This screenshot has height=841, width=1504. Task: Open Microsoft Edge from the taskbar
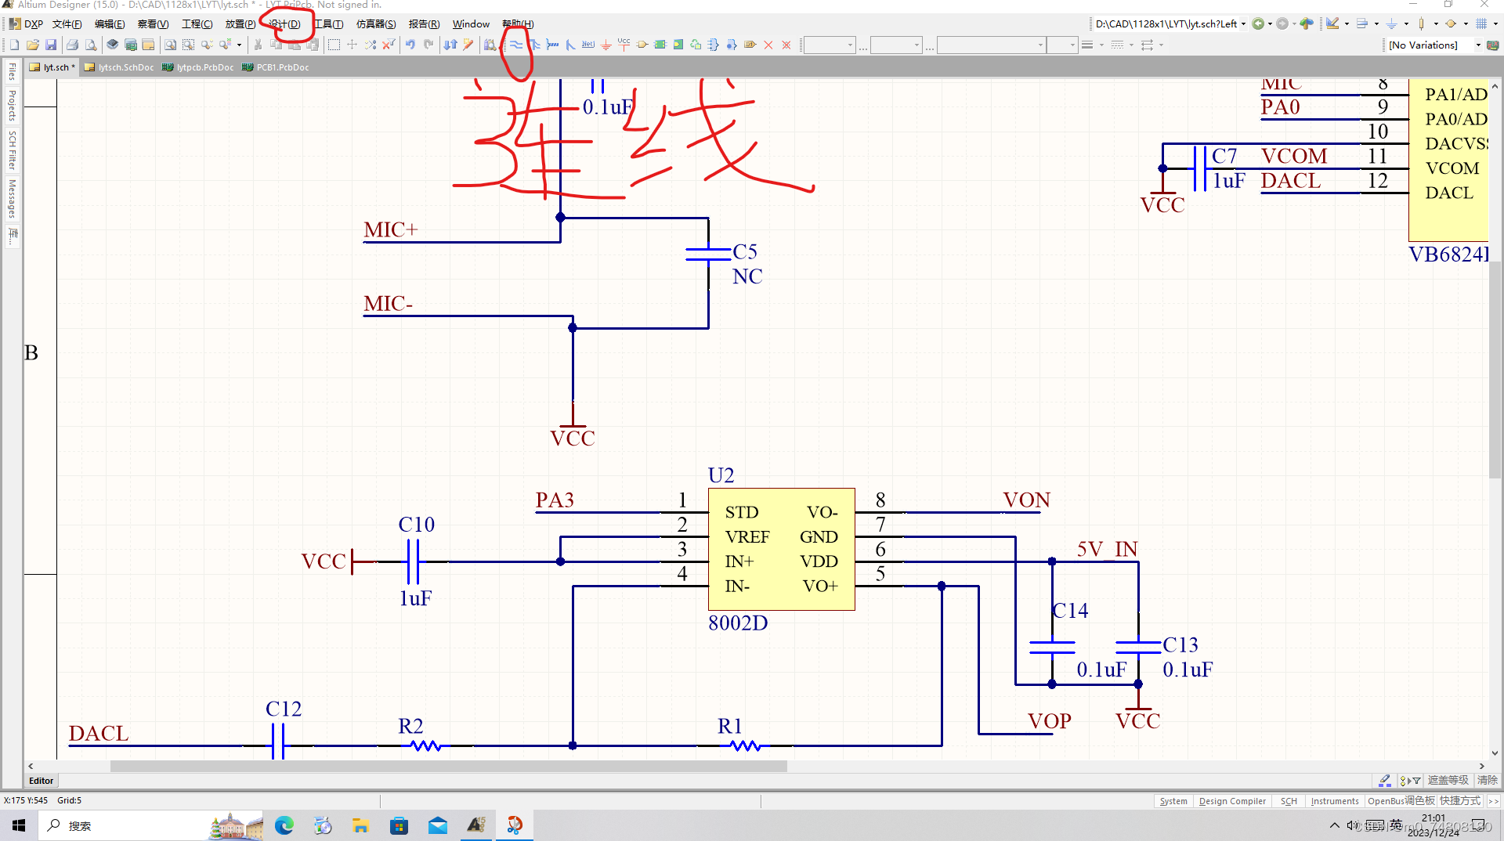click(284, 825)
